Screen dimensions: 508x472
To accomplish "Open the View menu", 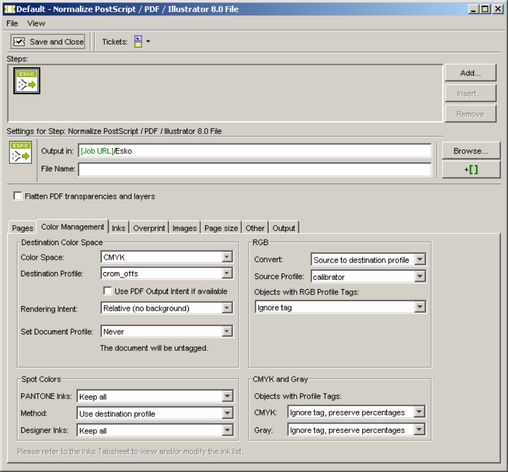I will tap(36, 24).
